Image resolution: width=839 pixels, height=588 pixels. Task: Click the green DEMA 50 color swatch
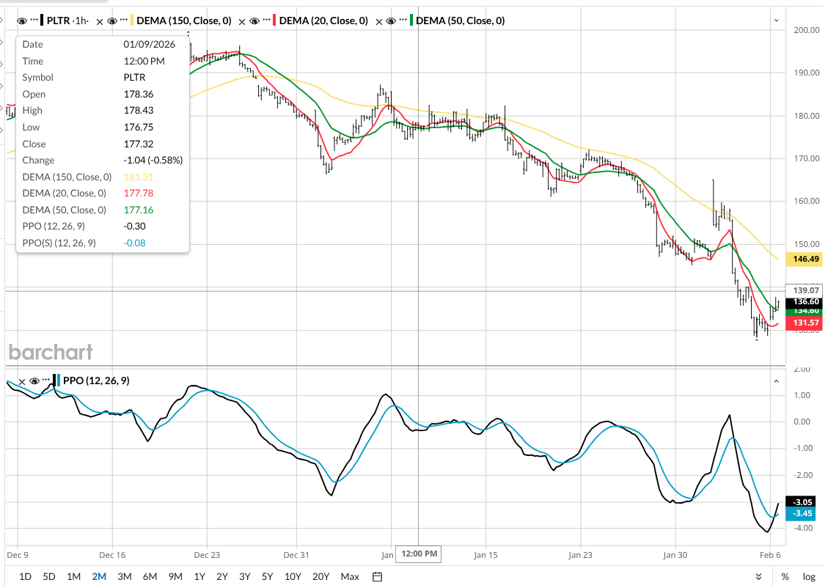pyautogui.click(x=411, y=21)
